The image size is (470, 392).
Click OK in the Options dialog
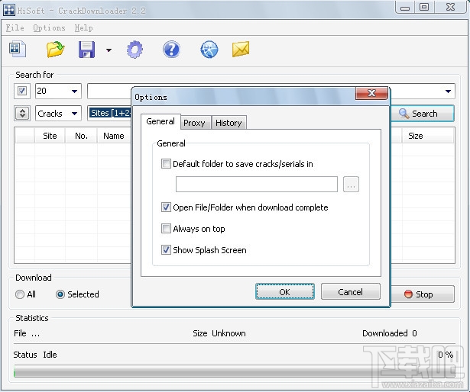point(285,291)
